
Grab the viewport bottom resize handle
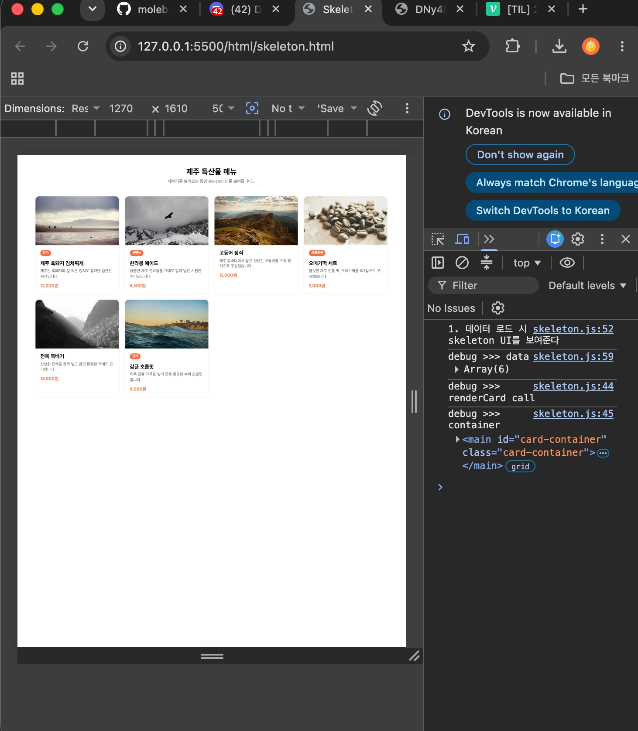tap(212, 656)
